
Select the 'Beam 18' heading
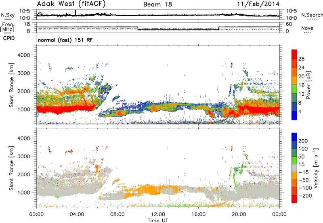(157, 4)
